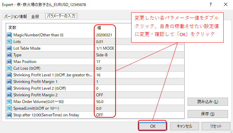Click the help question mark button

tap(211, 5)
